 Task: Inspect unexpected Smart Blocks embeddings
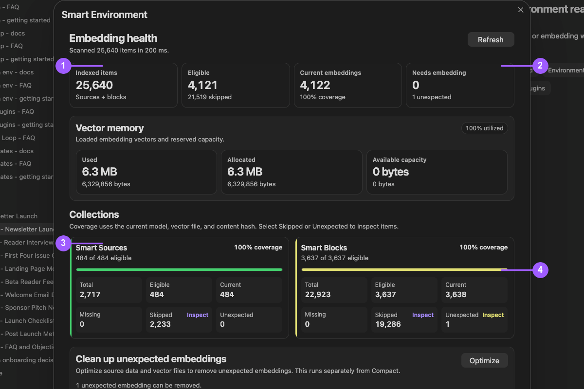tap(493, 315)
